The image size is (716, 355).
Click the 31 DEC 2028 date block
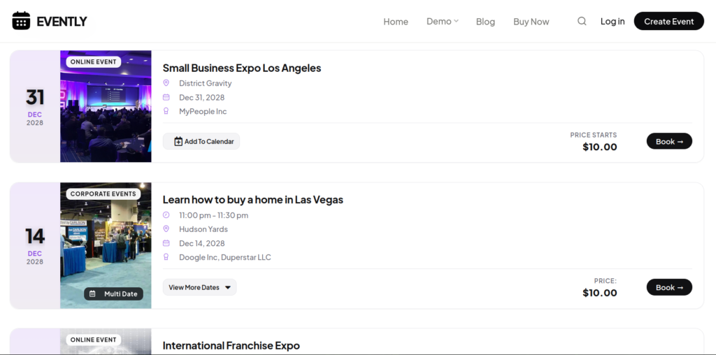click(35, 106)
